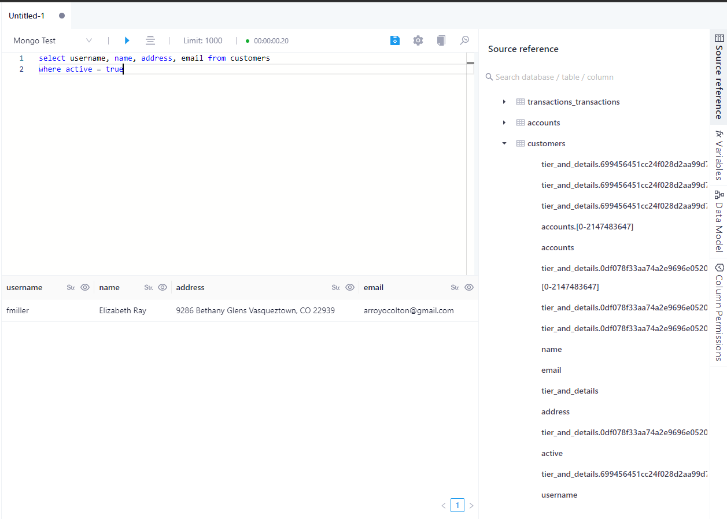The image size is (727, 519).
Task: Toggle the eye icon on the email column
Action: 469,287
